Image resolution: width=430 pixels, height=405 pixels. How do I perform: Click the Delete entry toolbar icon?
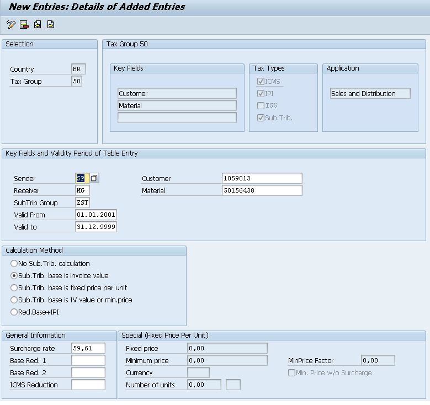coord(24,24)
